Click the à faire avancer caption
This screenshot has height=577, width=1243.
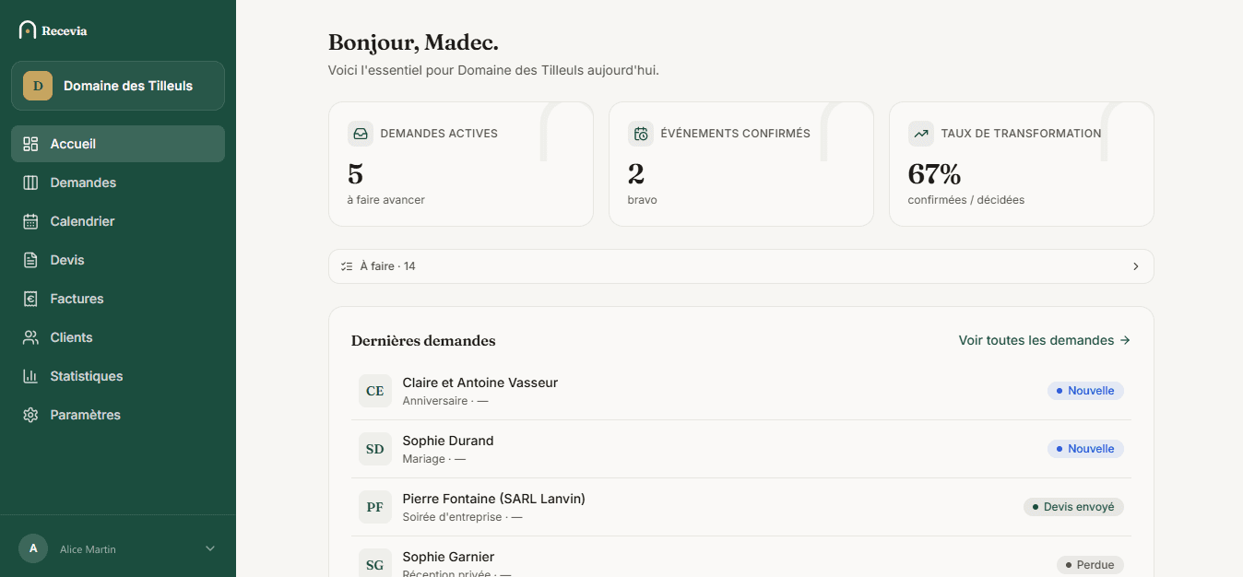click(x=386, y=200)
